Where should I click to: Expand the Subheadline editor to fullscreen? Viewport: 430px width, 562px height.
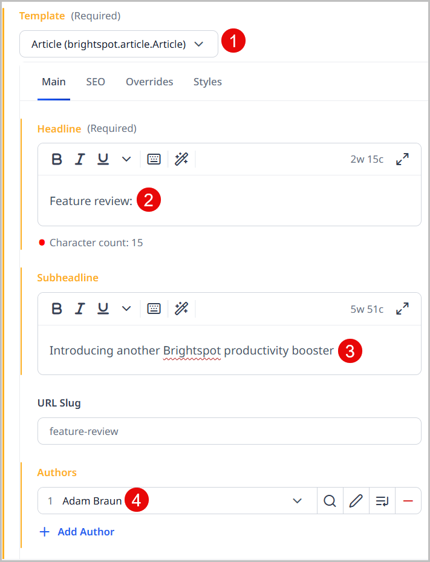tap(402, 309)
